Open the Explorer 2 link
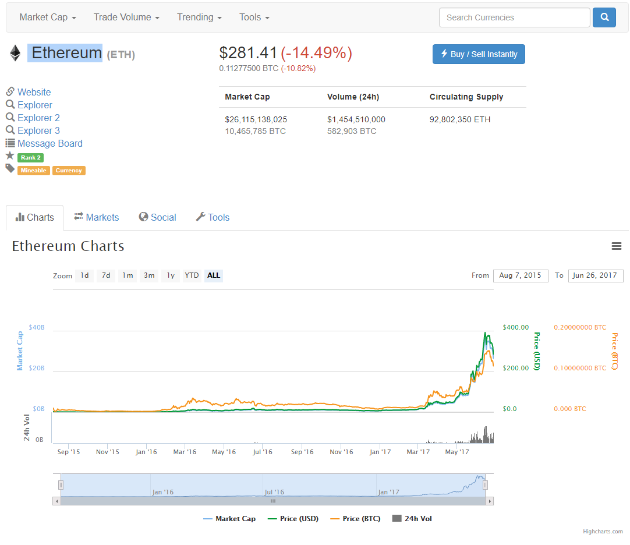The width and height of the screenshot is (630, 545). coord(38,118)
